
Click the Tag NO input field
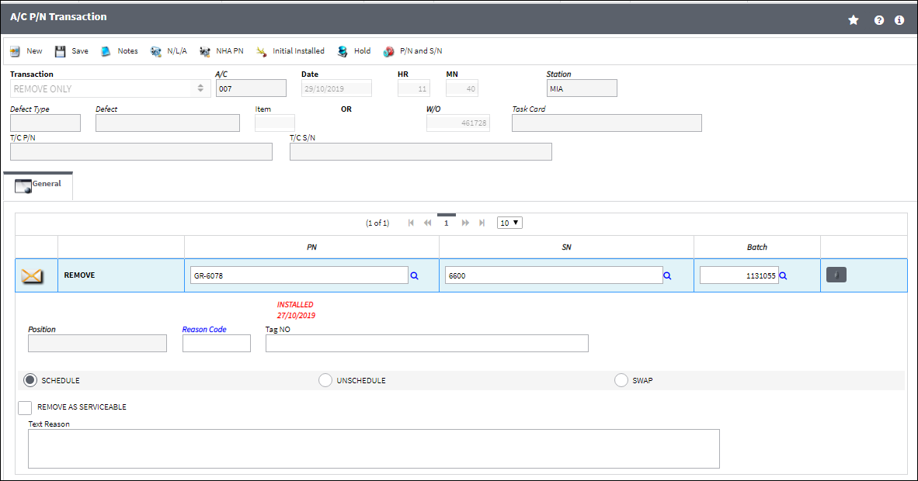click(427, 344)
